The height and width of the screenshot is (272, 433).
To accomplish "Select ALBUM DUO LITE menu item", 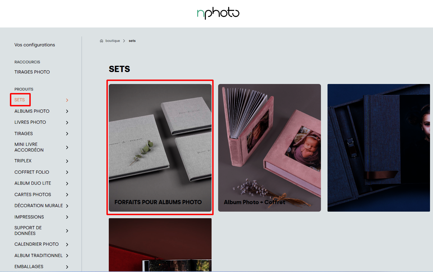I will pyautogui.click(x=33, y=183).
